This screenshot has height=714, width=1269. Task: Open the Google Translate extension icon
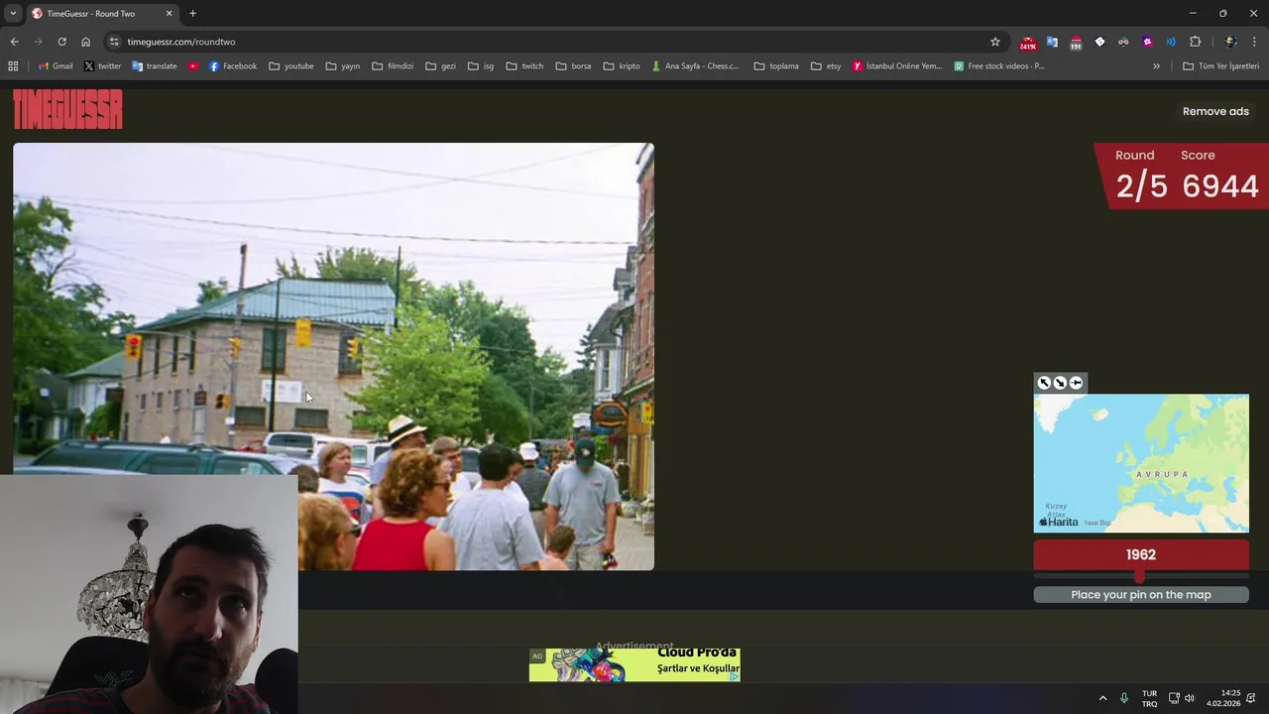tap(1052, 42)
